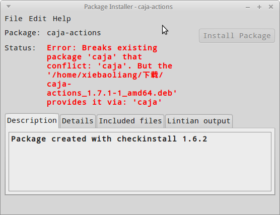Open window menu triangle in title bar

(9, 7)
